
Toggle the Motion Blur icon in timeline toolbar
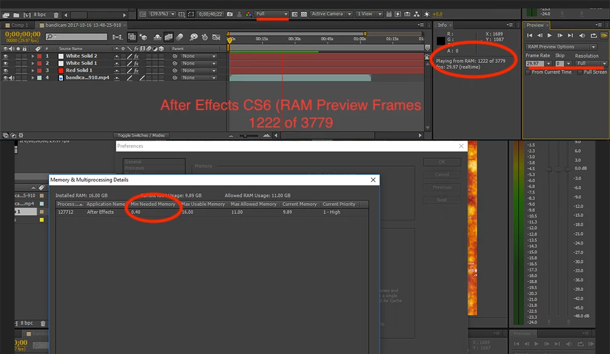point(179,37)
